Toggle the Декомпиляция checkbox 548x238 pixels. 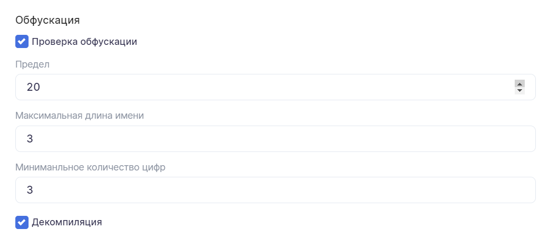(x=22, y=222)
